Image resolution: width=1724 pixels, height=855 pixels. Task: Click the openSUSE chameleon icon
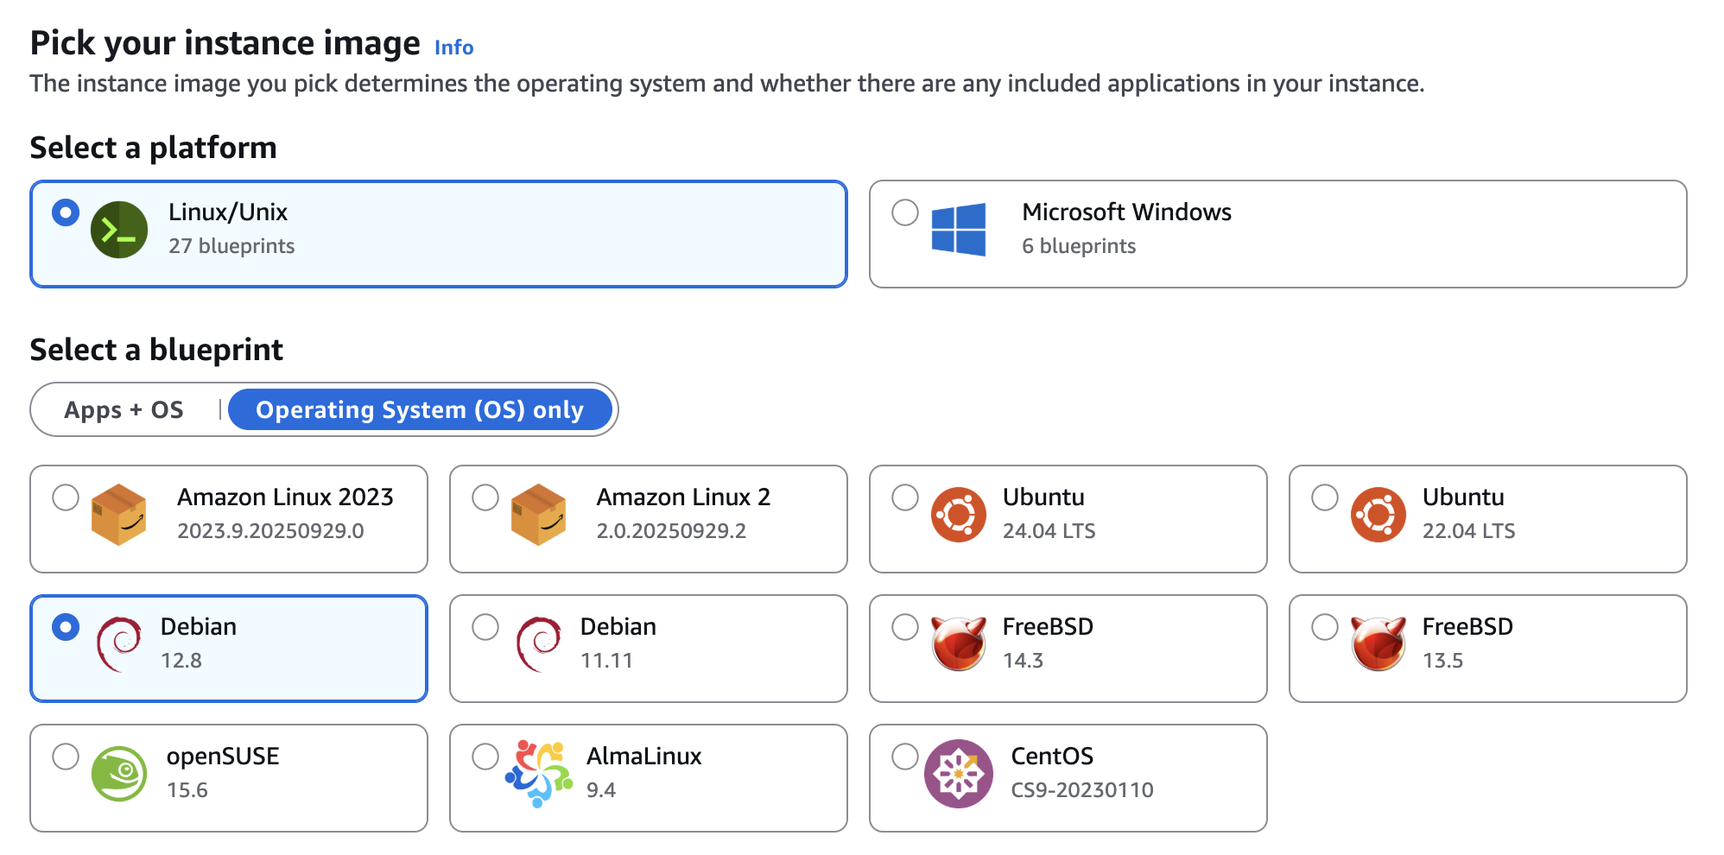tap(119, 774)
